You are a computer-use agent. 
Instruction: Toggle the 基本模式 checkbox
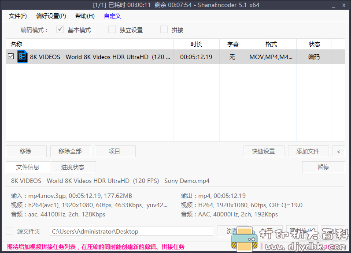point(60,30)
